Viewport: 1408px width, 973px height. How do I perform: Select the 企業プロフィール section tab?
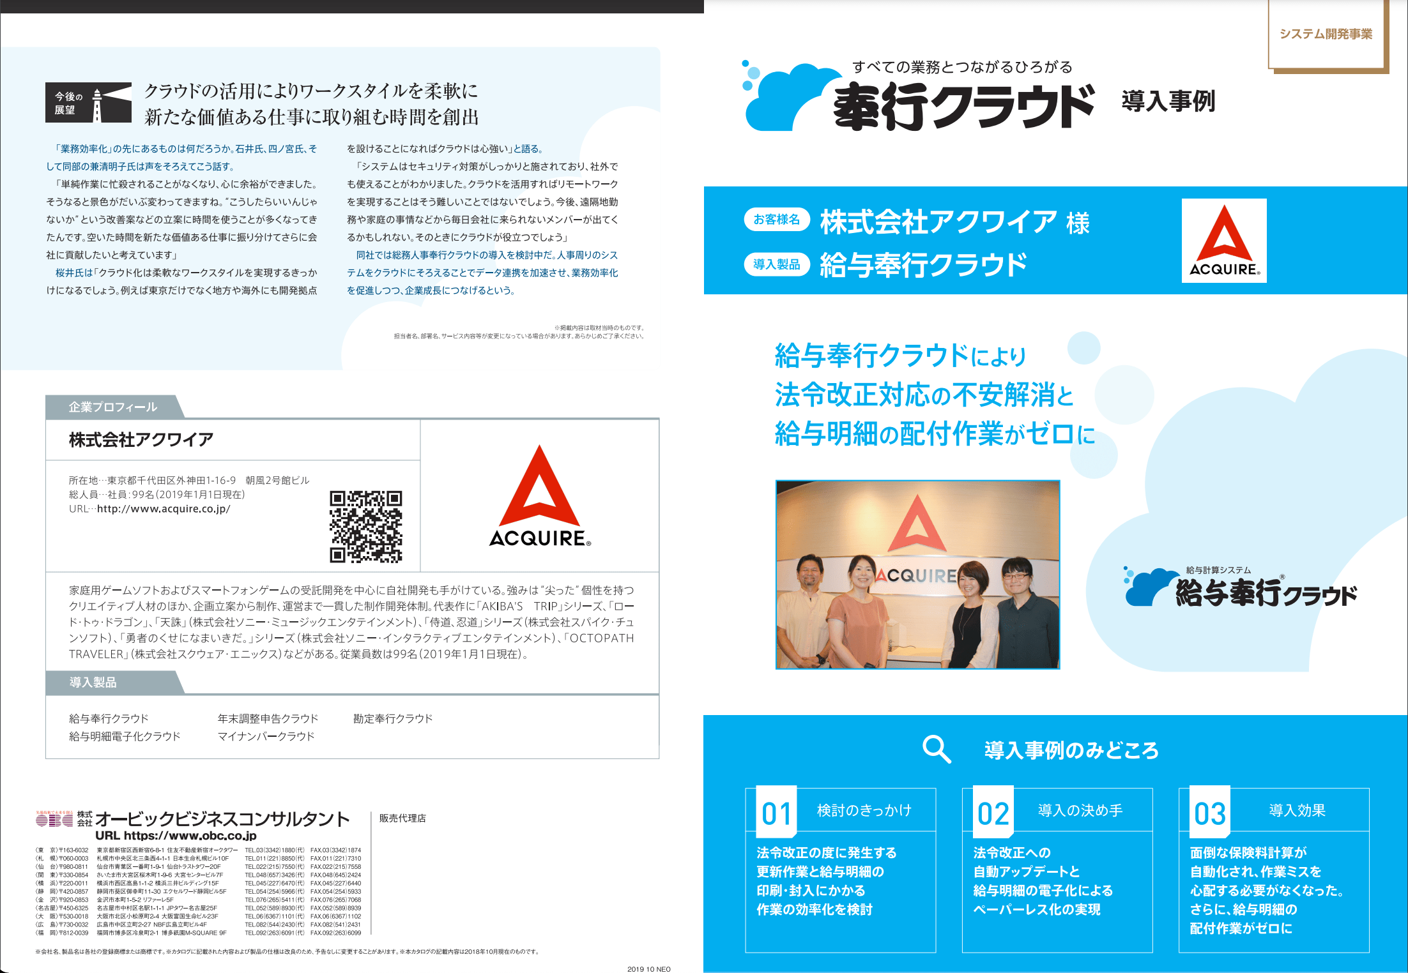tap(113, 407)
